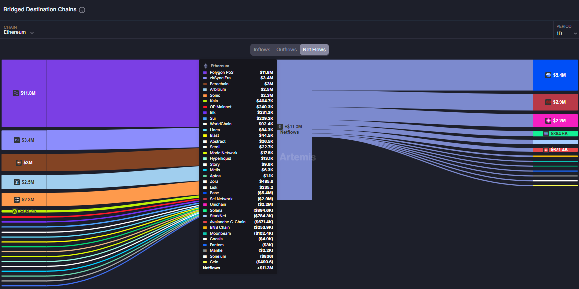The image size is (579, 289).
Task: Click 'Gnosis' in tooltip list
Action: (x=216, y=239)
